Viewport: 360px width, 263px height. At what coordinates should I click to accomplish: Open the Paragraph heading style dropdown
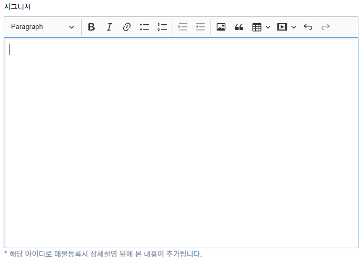pos(42,27)
